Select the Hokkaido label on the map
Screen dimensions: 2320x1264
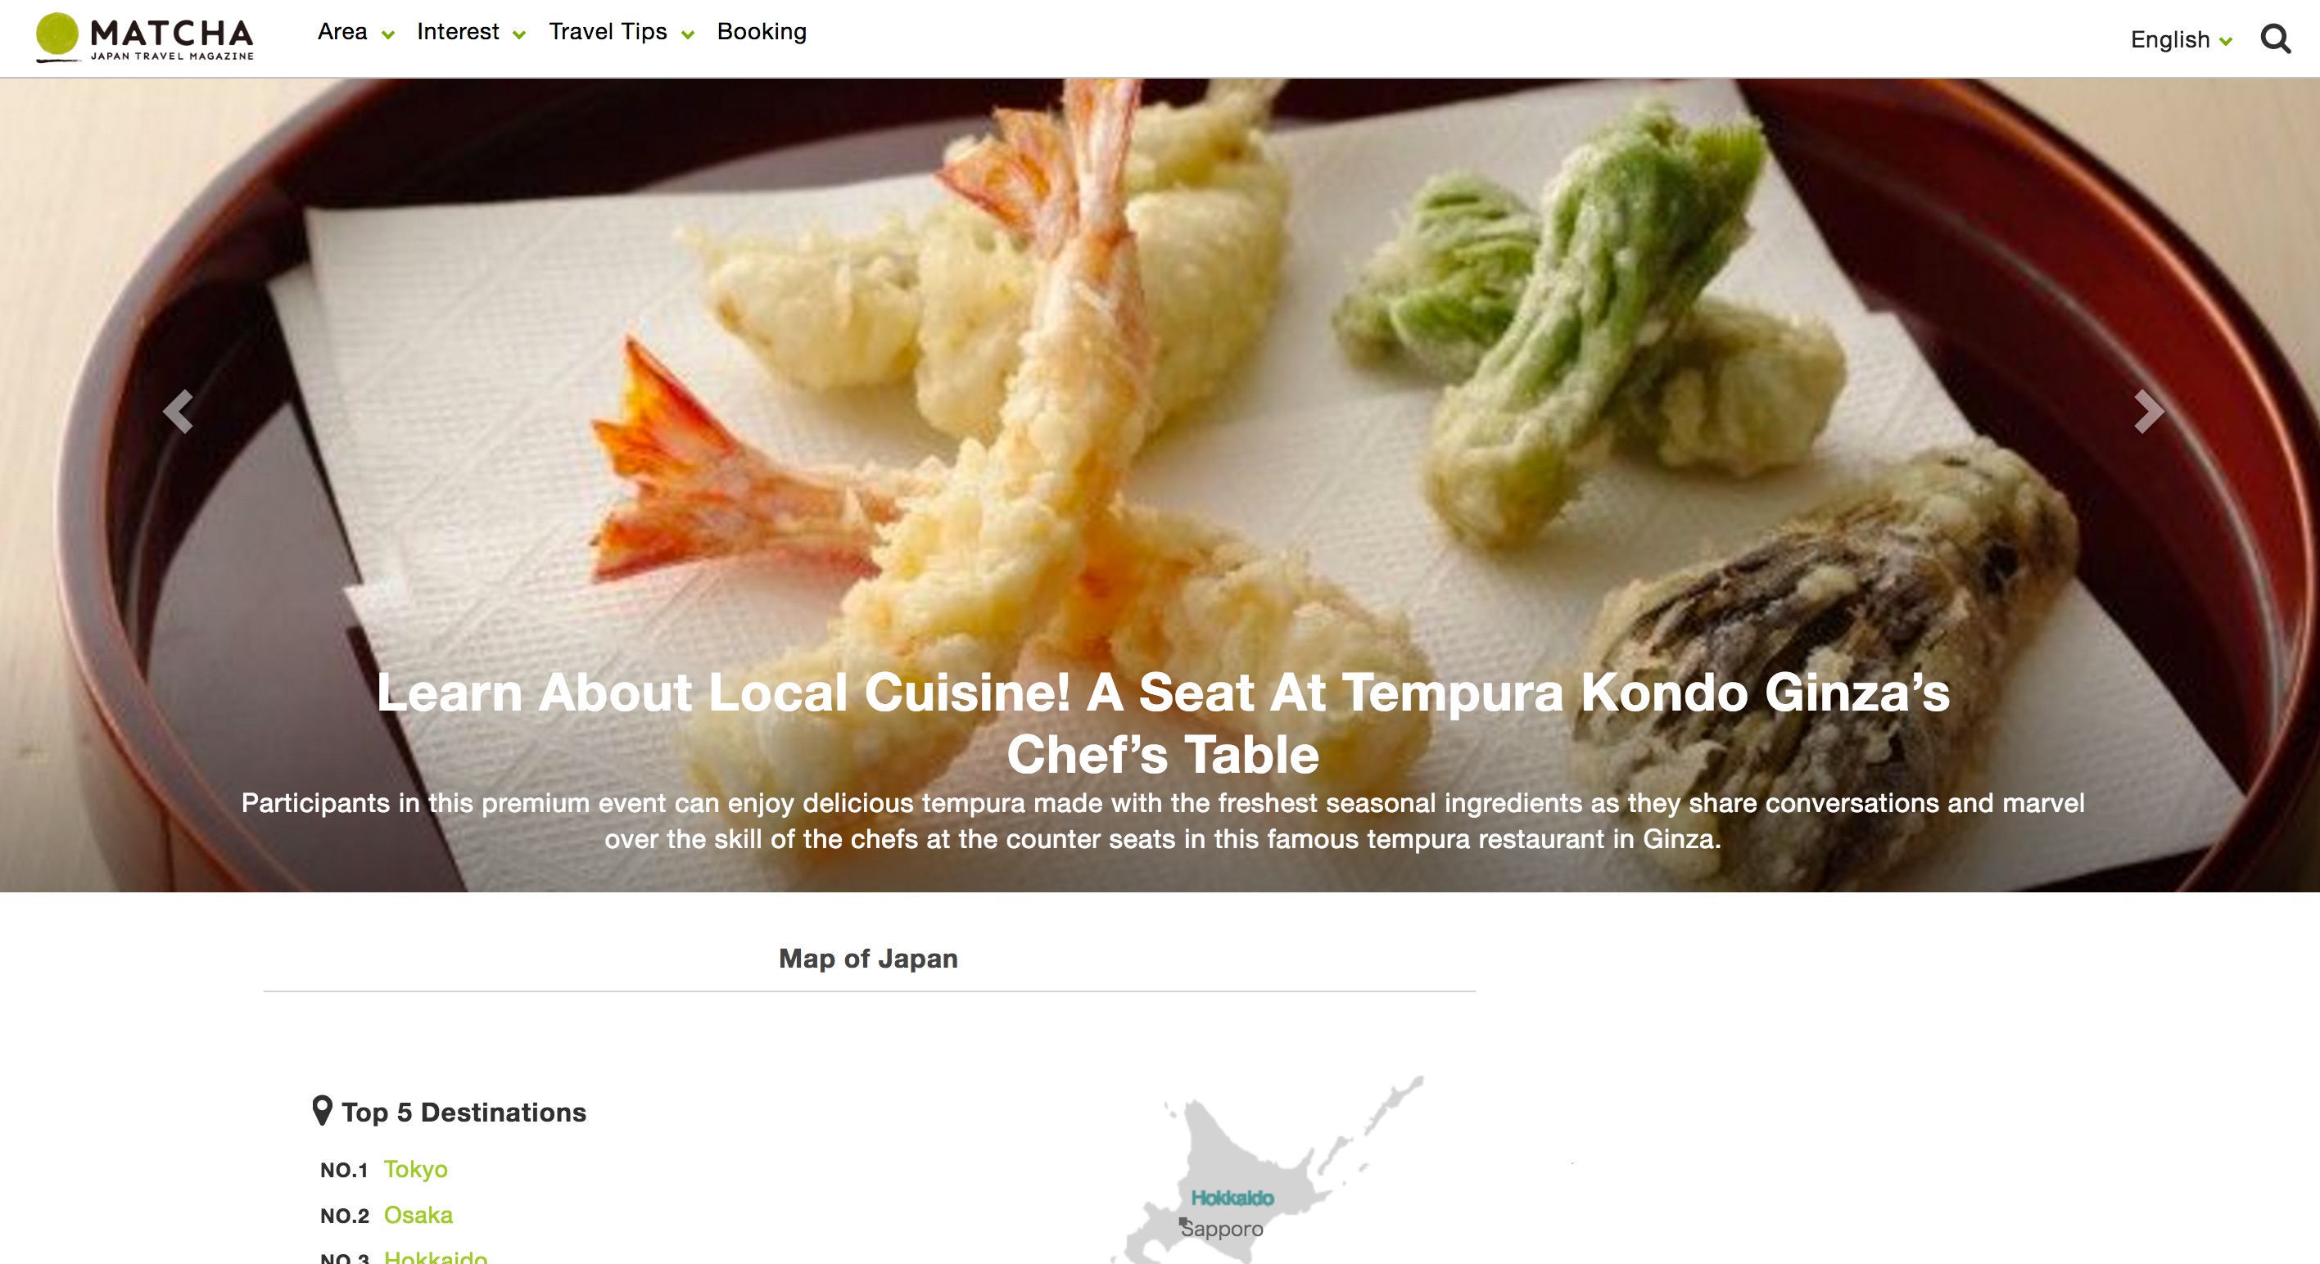coord(1232,1198)
